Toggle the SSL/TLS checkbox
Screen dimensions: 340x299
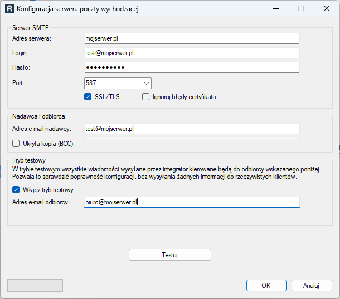[x=88, y=96]
